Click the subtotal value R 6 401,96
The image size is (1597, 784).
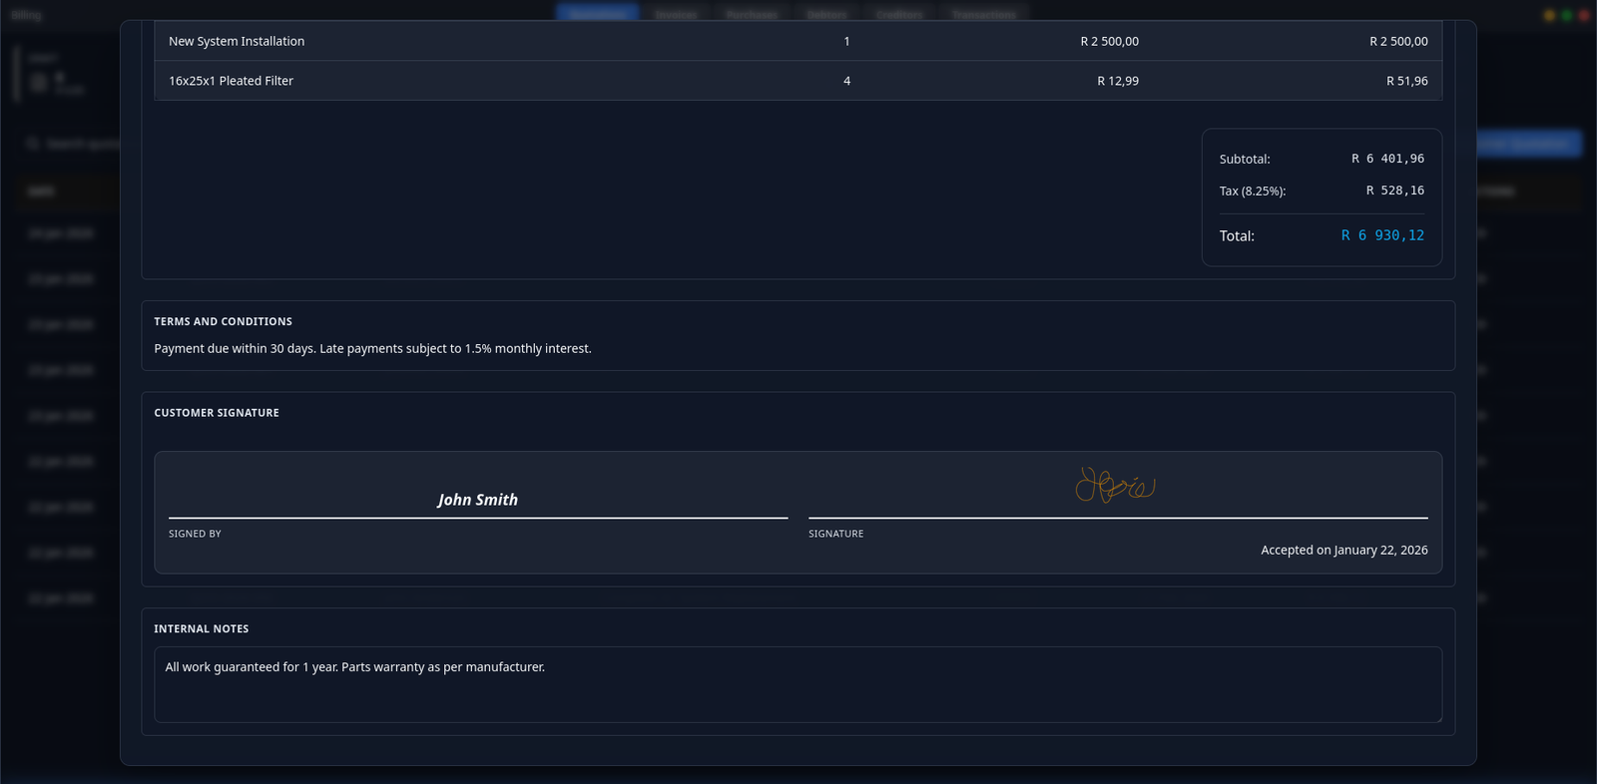[x=1387, y=159]
